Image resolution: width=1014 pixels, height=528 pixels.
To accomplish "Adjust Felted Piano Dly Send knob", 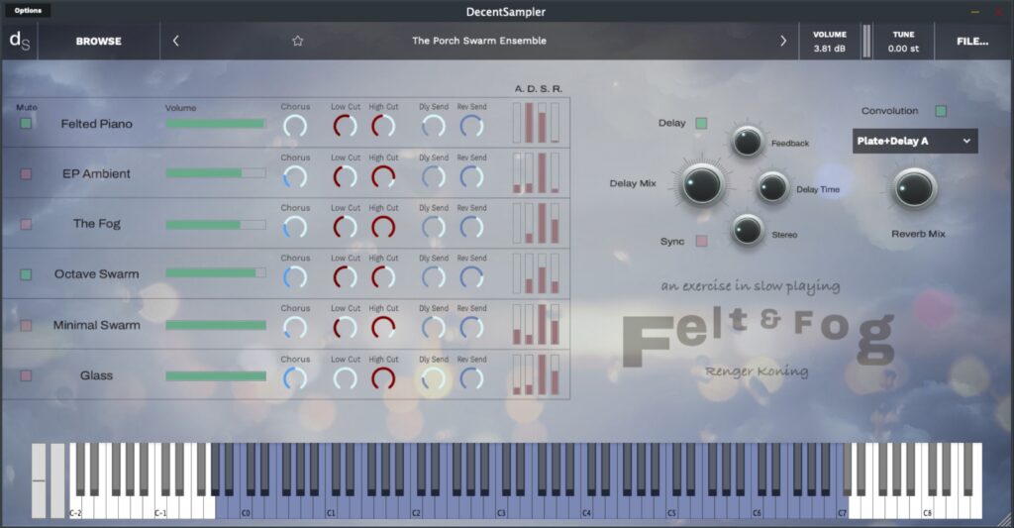I will click(434, 126).
